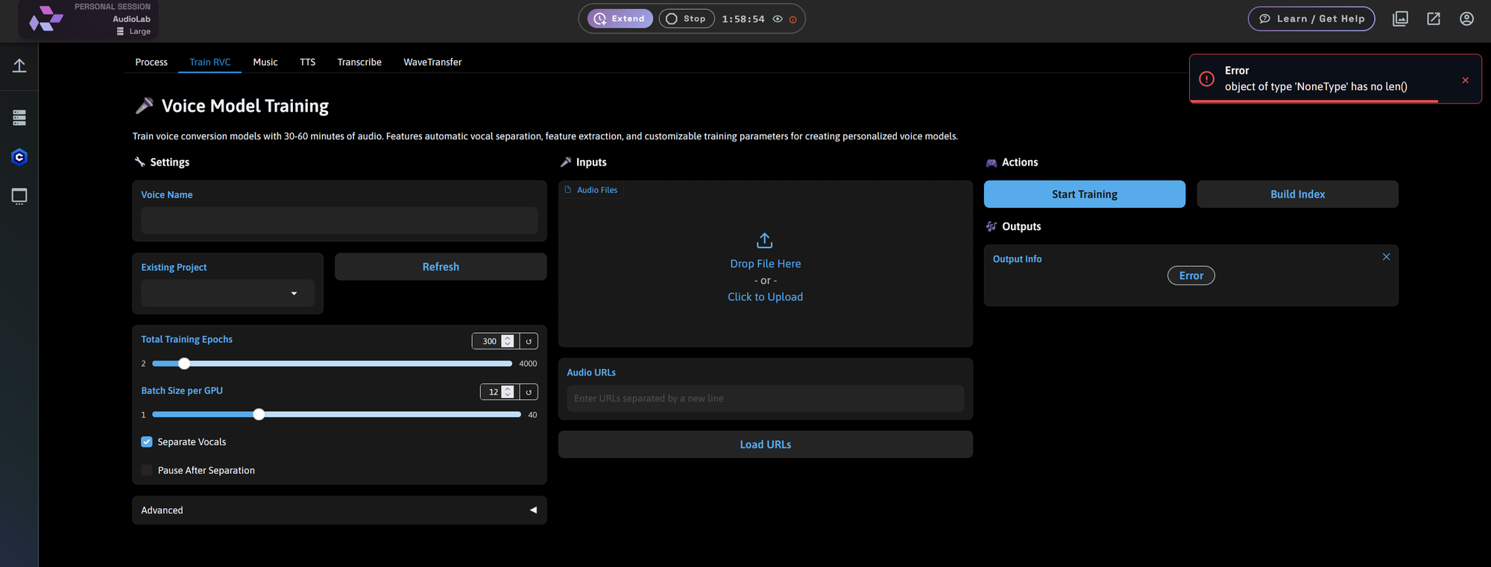Reset Total Training Epochs to default

[x=529, y=341]
